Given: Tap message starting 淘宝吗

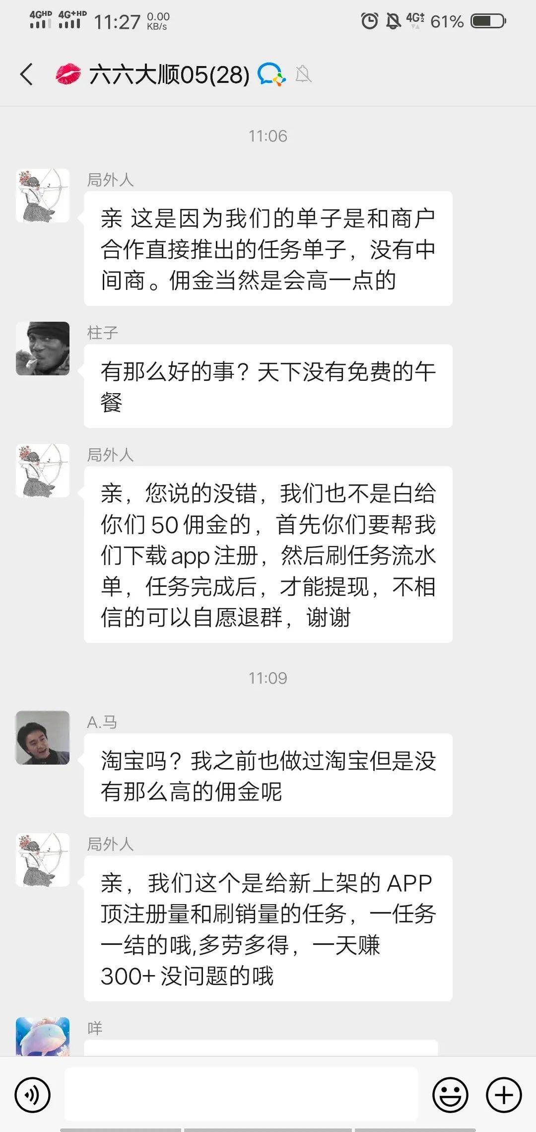Looking at the screenshot, I should [x=268, y=776].
